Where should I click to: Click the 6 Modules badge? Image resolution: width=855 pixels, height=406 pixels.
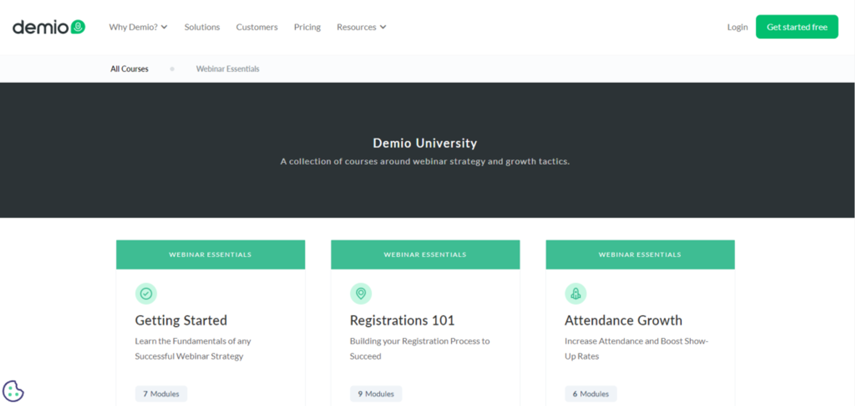pyautogui.click(x=591, y=394)
